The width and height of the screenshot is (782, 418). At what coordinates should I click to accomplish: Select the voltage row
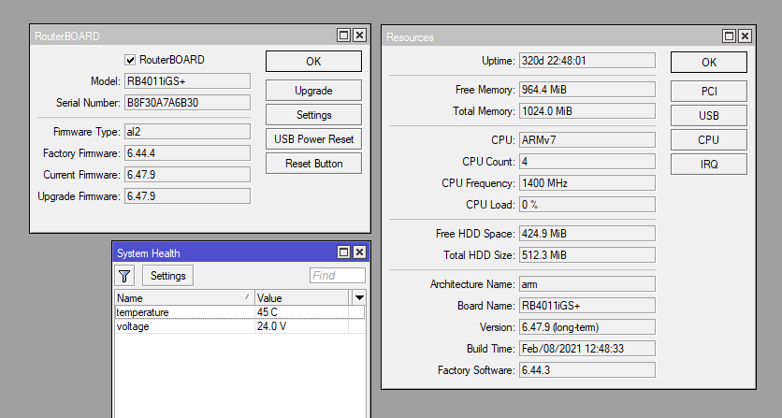pos(239,326)
